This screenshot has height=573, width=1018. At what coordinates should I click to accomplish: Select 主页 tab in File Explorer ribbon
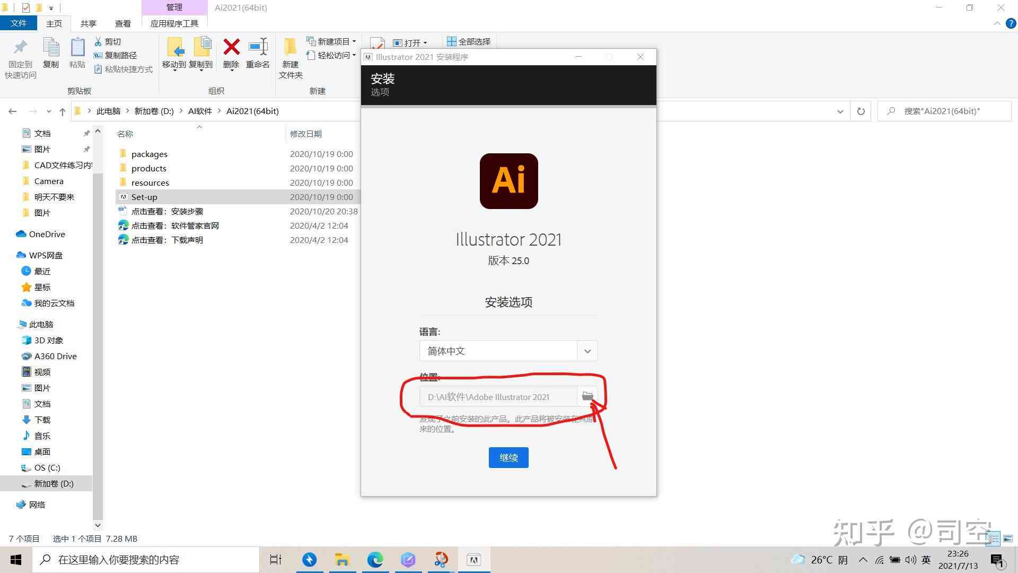(x=54, y=23)
